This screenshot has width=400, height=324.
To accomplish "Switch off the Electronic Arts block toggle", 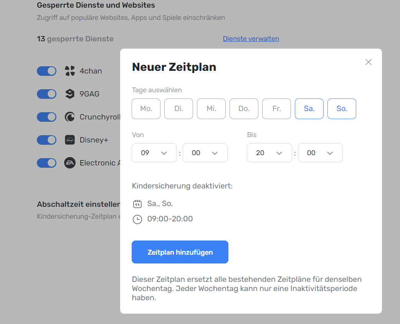I will point(47,163).
